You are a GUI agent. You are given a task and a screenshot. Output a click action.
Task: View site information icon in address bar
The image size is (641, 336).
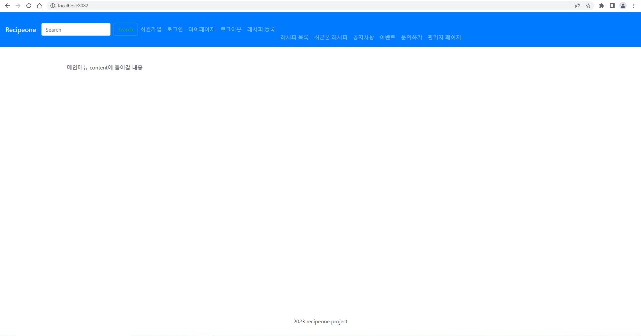click(53, 6)
